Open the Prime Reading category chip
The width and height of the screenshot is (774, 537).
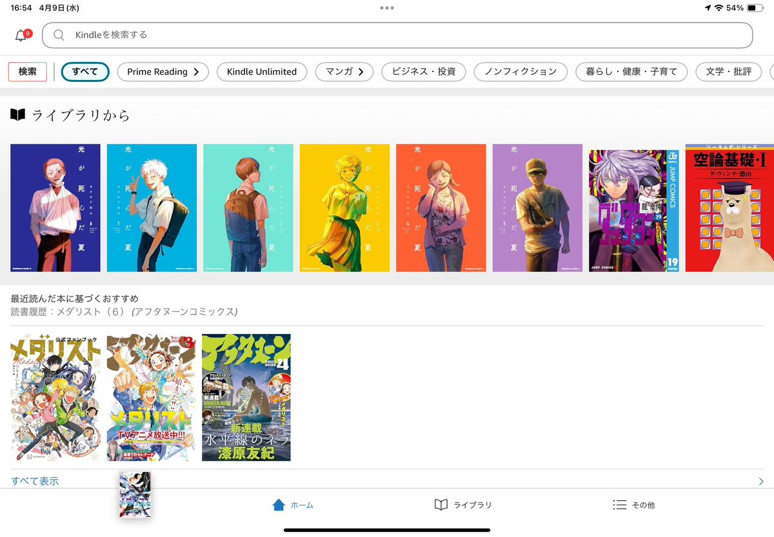coord(163,72)
